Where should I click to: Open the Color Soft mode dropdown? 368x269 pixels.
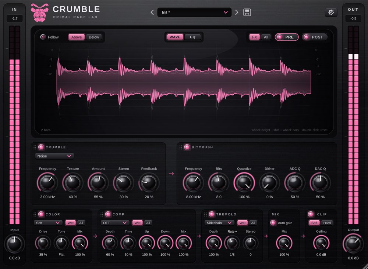(48, 223)
